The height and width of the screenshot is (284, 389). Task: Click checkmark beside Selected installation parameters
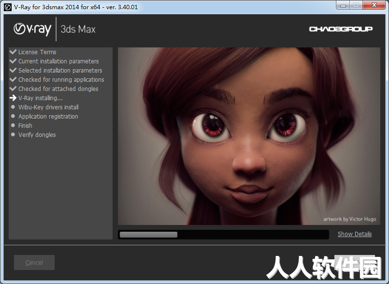[13, 70]
